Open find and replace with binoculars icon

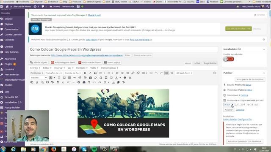point(84,82)
